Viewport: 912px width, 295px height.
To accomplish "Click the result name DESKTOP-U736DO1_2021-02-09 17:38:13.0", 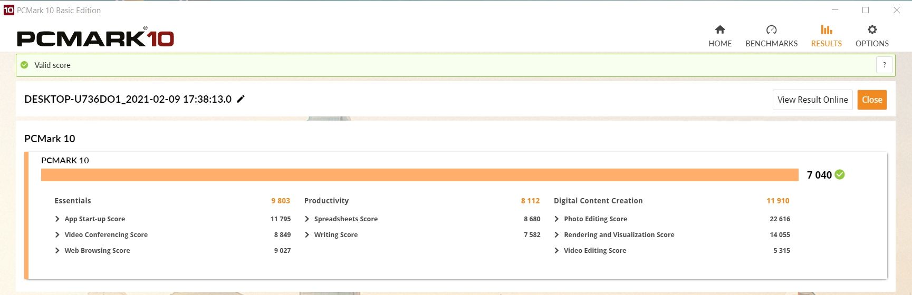I will [128, 99].
